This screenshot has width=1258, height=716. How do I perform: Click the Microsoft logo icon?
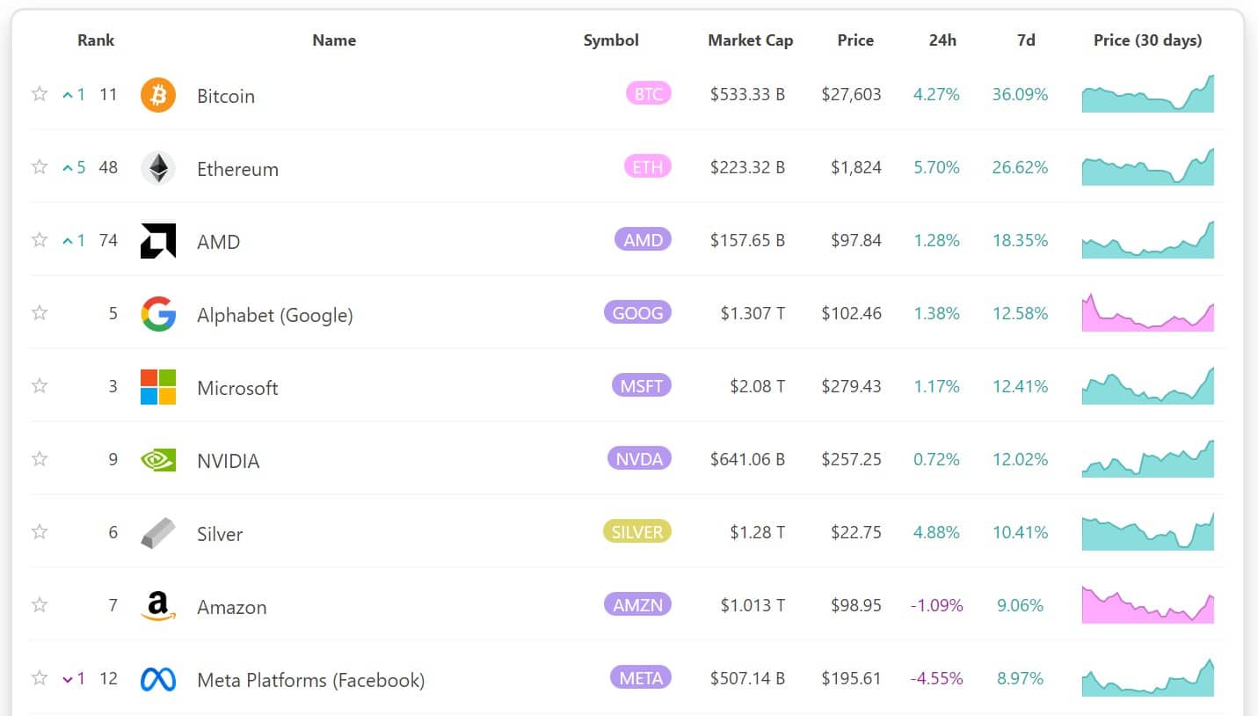tap(158, 387)
